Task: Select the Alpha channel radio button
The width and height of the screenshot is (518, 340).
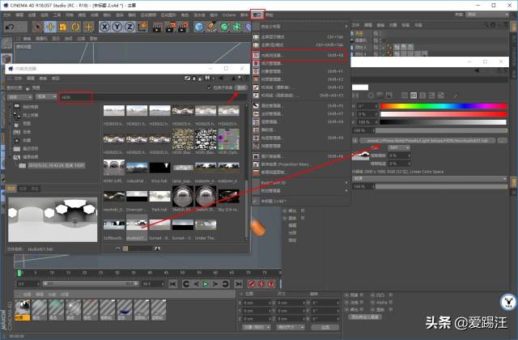Action: pos(372,302)
